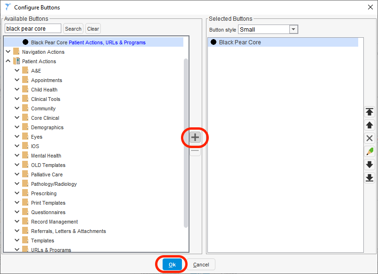378x274 pixels.
Task: Click the Clinical Tools folder icon
Action: pyautogui.click(x=25, y=99)
